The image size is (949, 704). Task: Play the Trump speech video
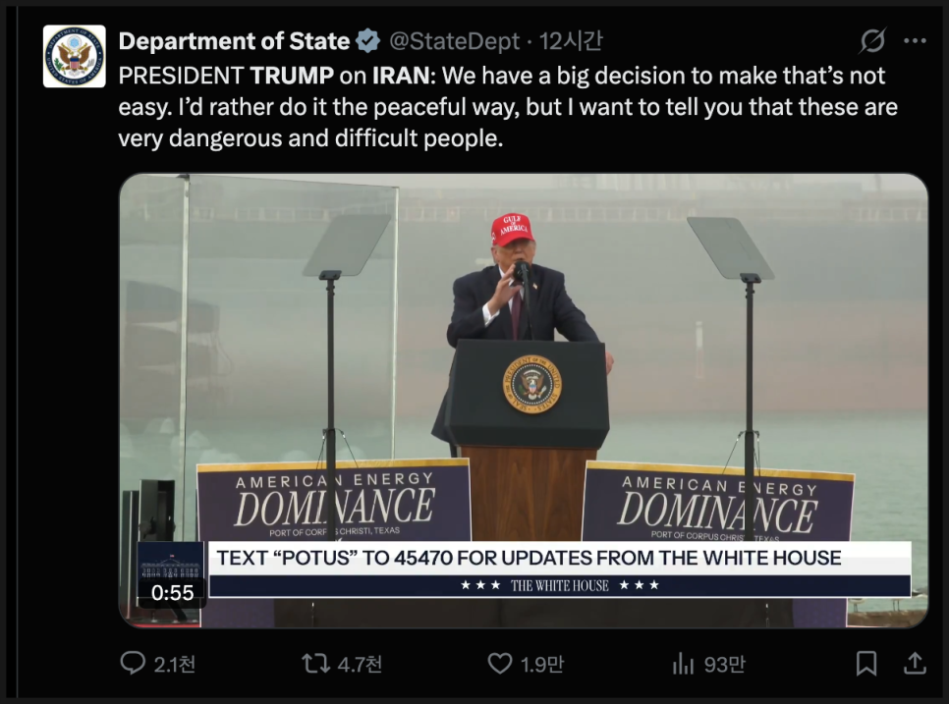pos(523,393)
